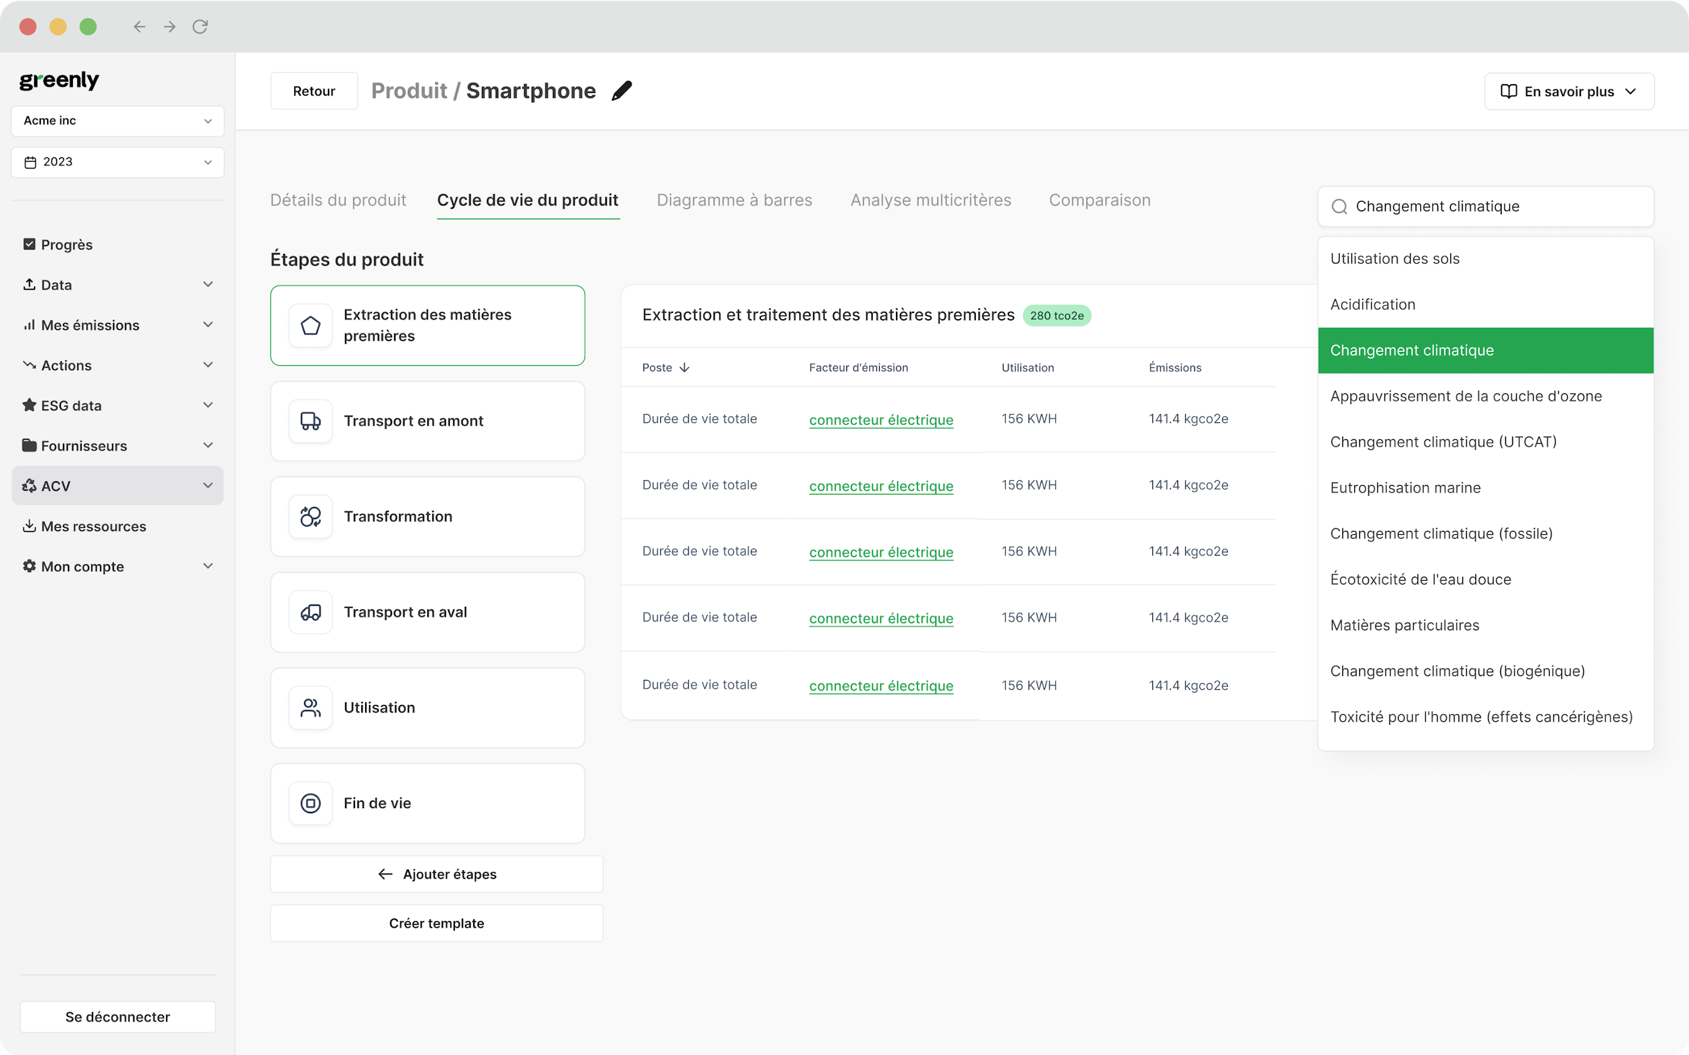
Task: Open the Comparaison tab
Action: 1099,200
